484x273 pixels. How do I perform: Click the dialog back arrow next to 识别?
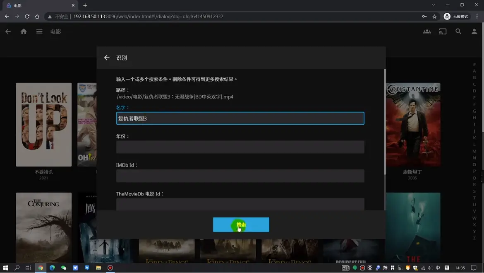[x=107, y=58]
